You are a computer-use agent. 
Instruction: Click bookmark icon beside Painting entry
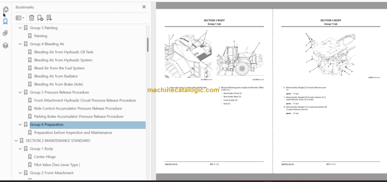(30, 36)
